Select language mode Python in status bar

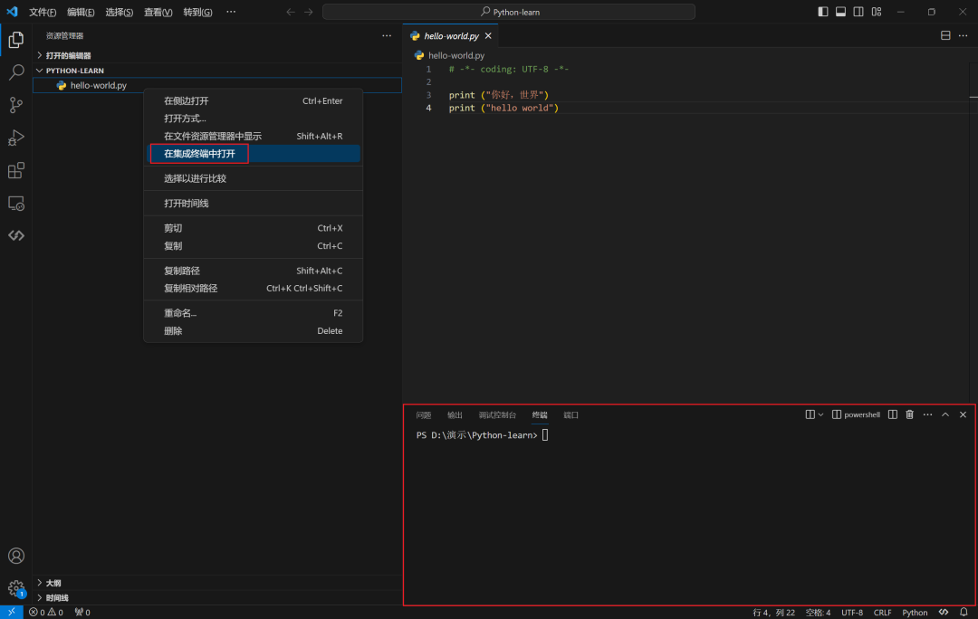(x=915, y=612)
